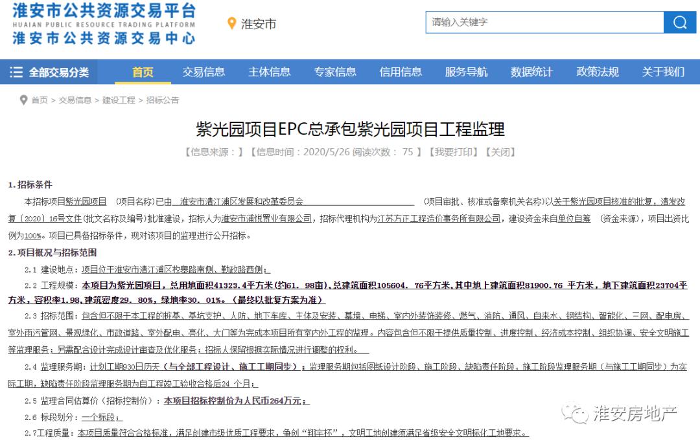The width and height of the screenshot is (700, 444).
Task: Select the 专家信息 navigation item
Action: coord(334,72)
